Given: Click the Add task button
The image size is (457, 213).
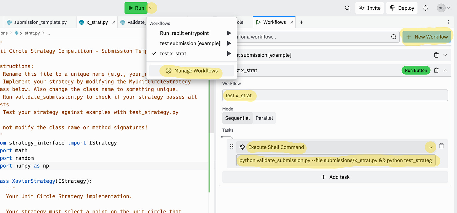Looking at the screenshot, I should 335,177.
